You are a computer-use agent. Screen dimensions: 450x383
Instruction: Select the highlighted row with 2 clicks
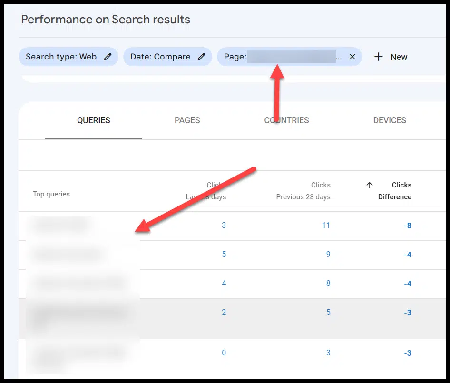pyautogui.click(x=224, y=313)
